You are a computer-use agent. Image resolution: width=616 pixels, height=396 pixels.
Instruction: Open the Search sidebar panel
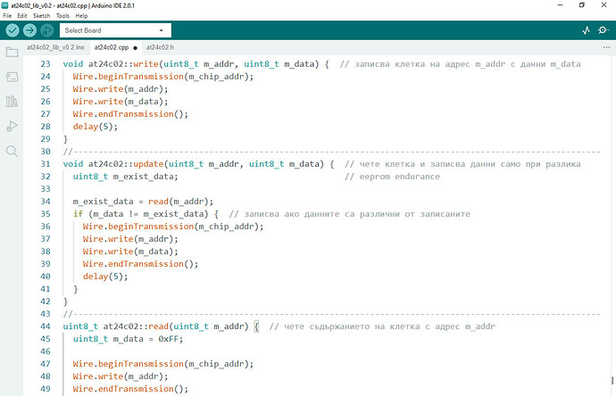click(x=12, y=151)
